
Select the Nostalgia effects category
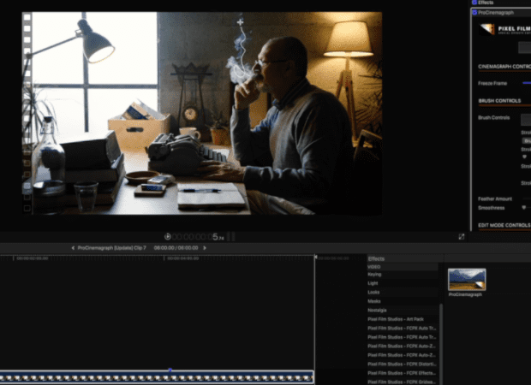[x=403, y=311]
